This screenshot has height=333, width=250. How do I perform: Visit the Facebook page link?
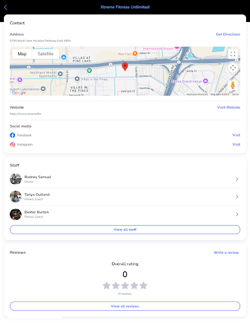coord(236,135)
